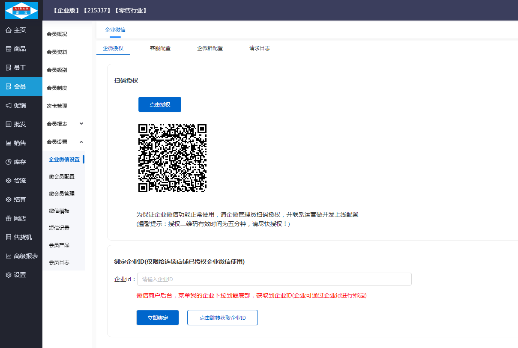
Task: Select 企业微信设置 in the submenu
Action: click(x=64, y=159)
